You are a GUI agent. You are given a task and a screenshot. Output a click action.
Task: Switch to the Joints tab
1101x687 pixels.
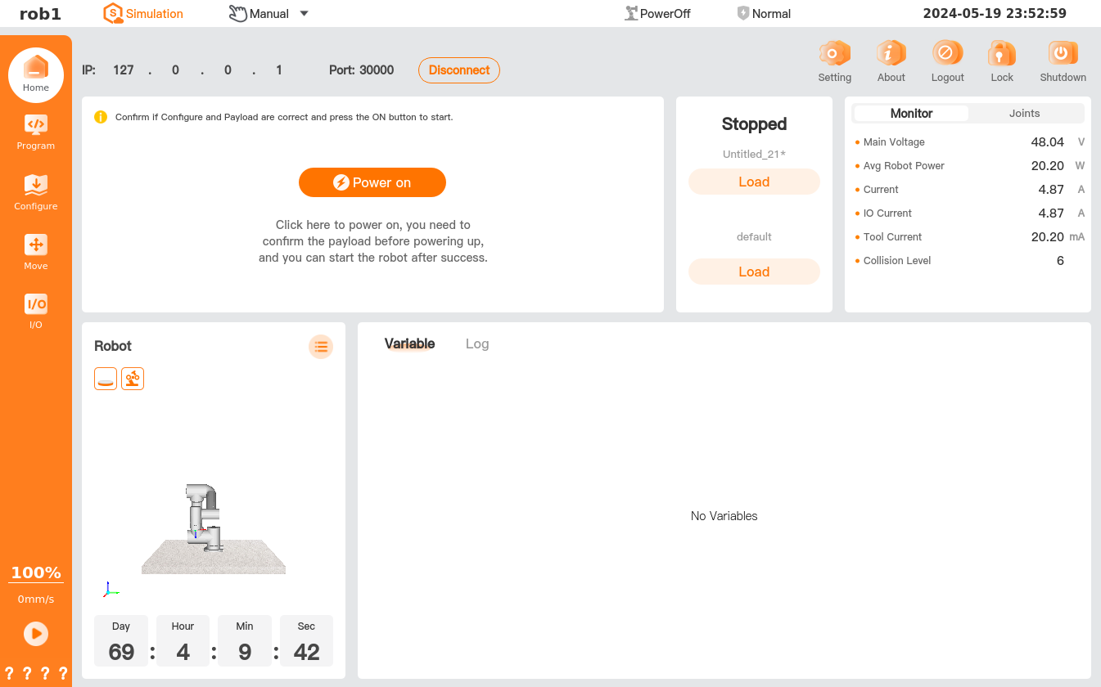point(1024,114)
